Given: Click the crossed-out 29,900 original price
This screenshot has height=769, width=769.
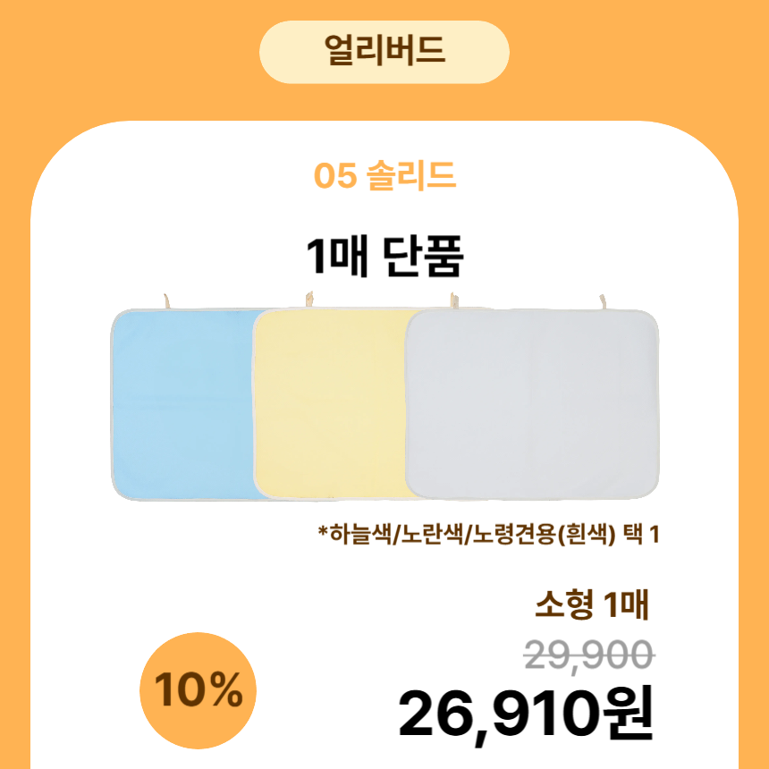Looking at the screenshot, I should 588,656.
